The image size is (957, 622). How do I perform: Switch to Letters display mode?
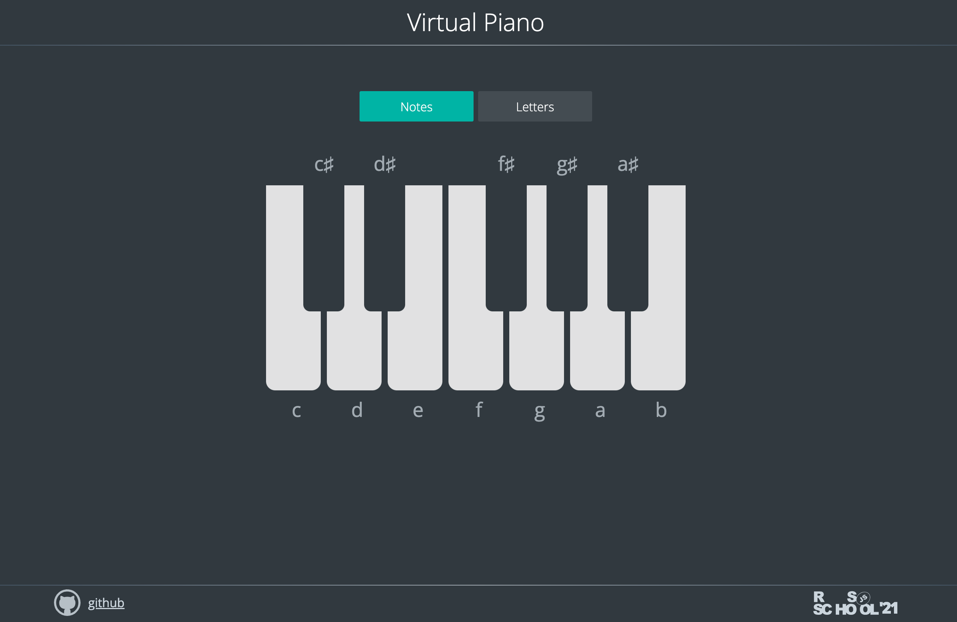point(534,106)
